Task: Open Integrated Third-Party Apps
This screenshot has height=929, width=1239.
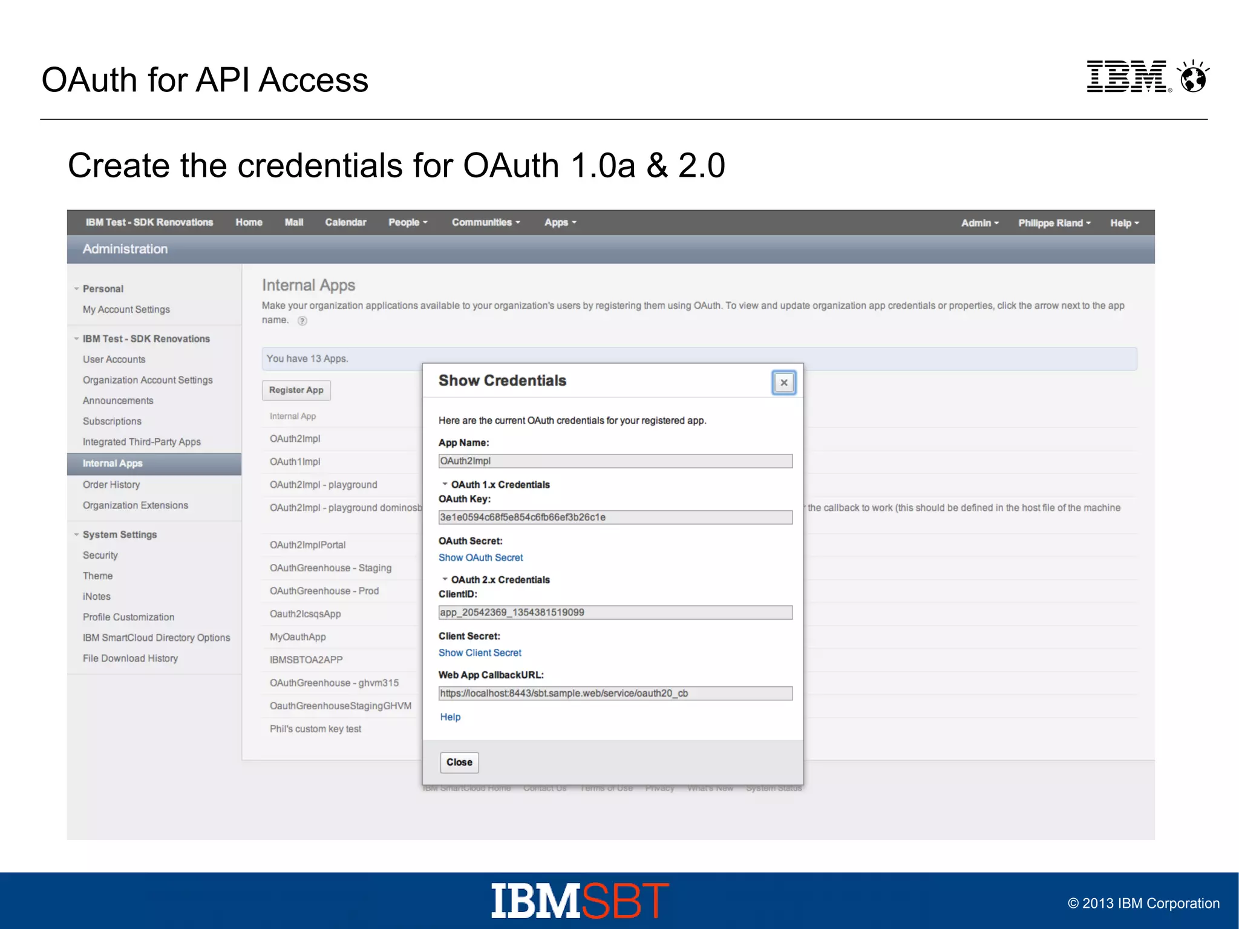Action: (142, 442)
